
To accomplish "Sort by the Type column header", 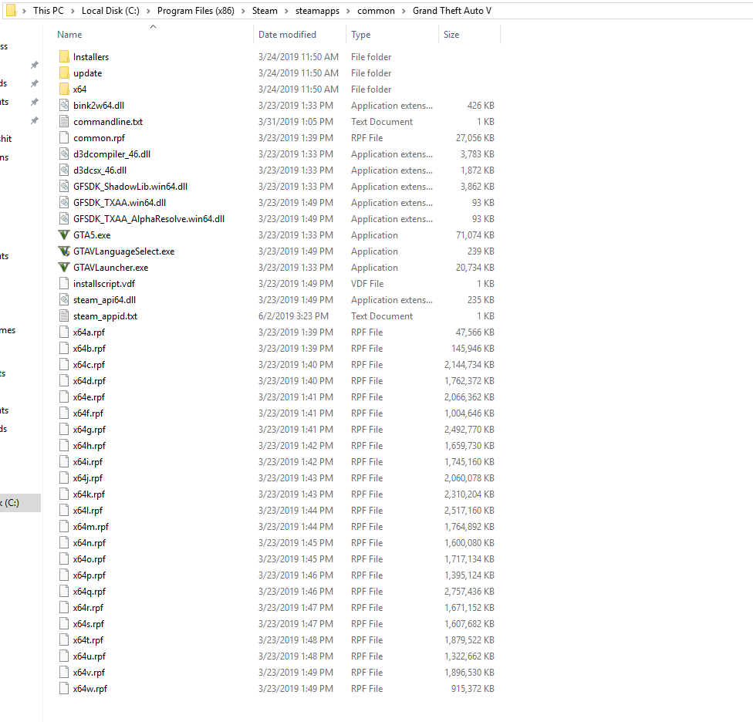I will 360,35.
